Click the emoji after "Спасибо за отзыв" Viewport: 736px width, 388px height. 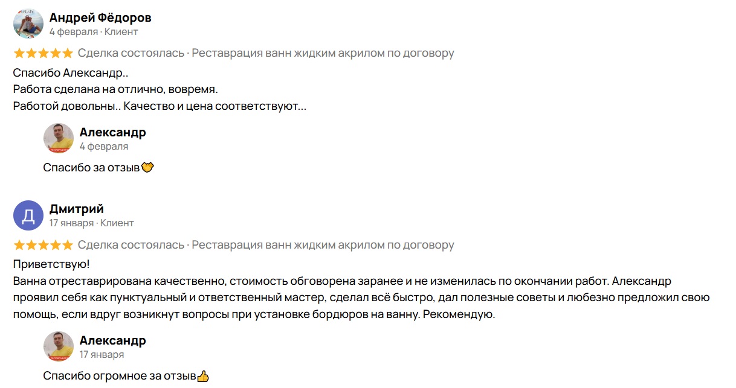coord(147,167)
